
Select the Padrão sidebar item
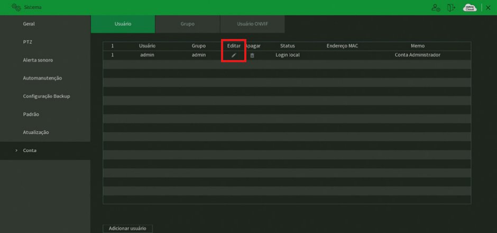[x=31, y=114]
